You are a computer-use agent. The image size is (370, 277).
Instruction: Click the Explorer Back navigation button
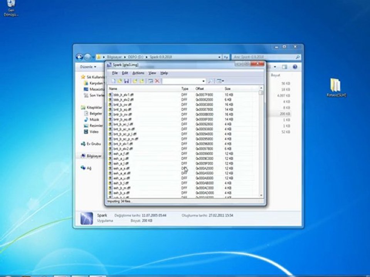79,57
